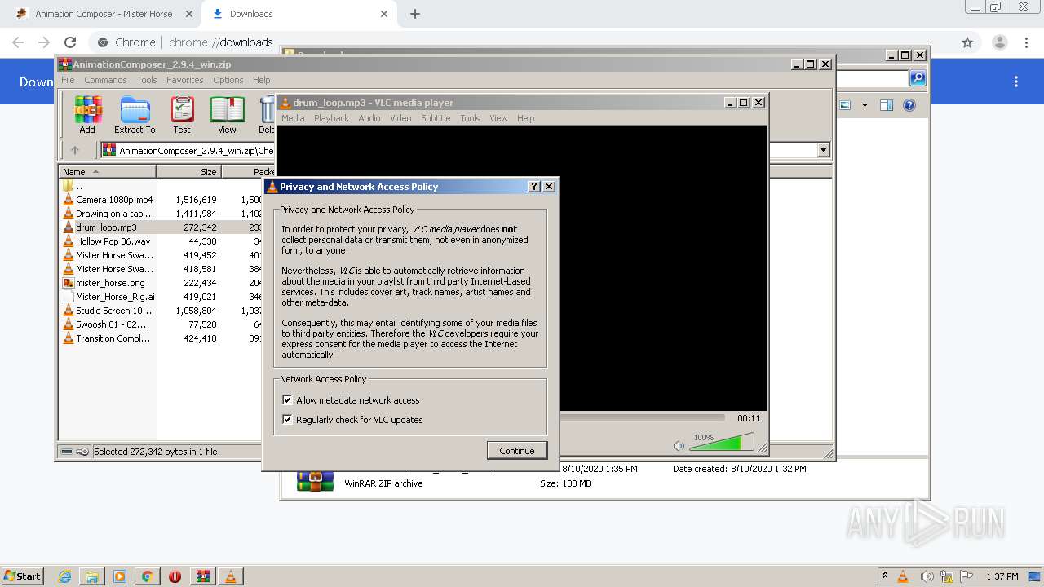The width and height of the screenshot is (1044, 587).
Task: Open the WinRAR Tools menu
Action: [147, 80]
